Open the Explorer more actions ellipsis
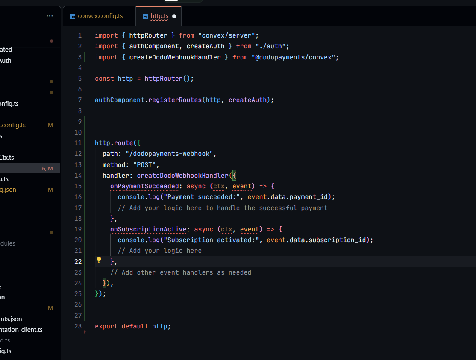The image size is (476, 360). pyautogui.click(x=50, y=16)
